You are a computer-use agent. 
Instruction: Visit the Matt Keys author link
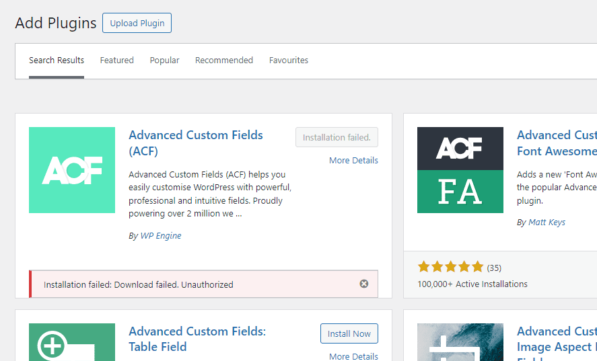tap(547, 222)
